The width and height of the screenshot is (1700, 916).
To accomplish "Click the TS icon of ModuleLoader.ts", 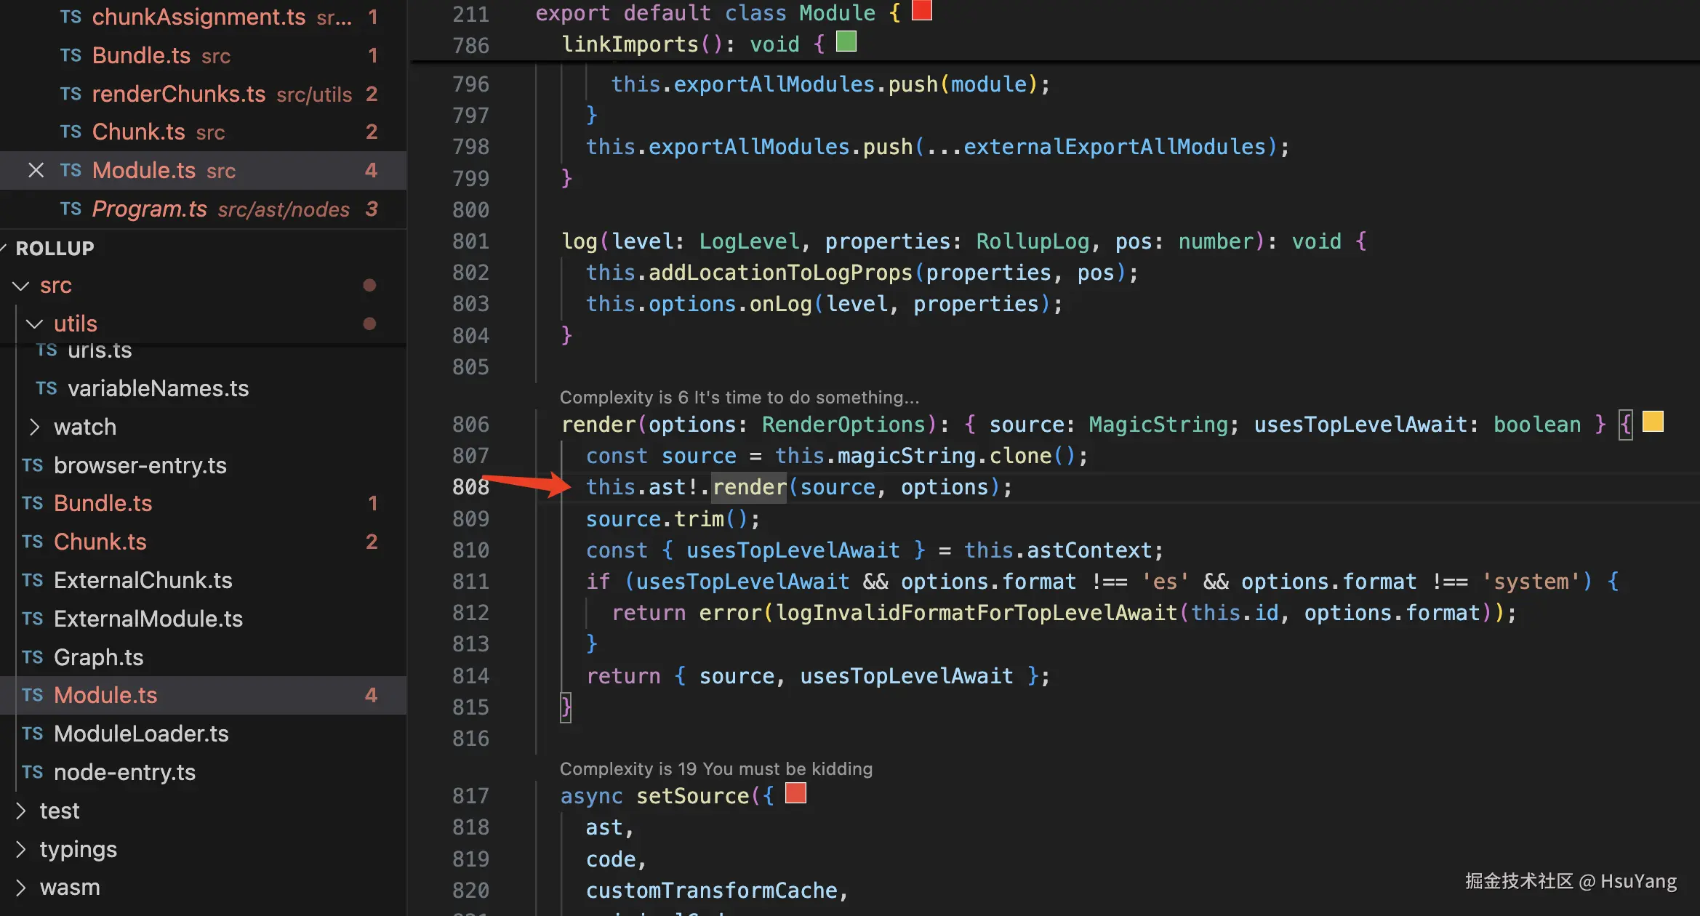I will [x=32, y=734].
